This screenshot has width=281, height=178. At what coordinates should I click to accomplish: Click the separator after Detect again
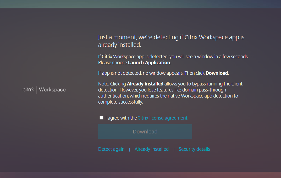point(130,149)
